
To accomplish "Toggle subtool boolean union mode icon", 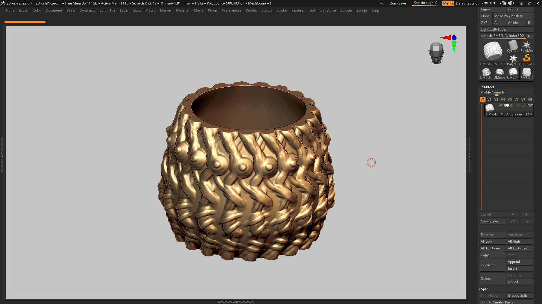I will (506, 106).
